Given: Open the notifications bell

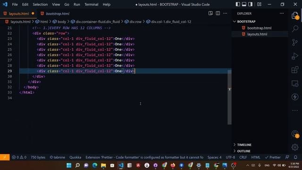Looking at the screenshot, I should tap(296, 157).
